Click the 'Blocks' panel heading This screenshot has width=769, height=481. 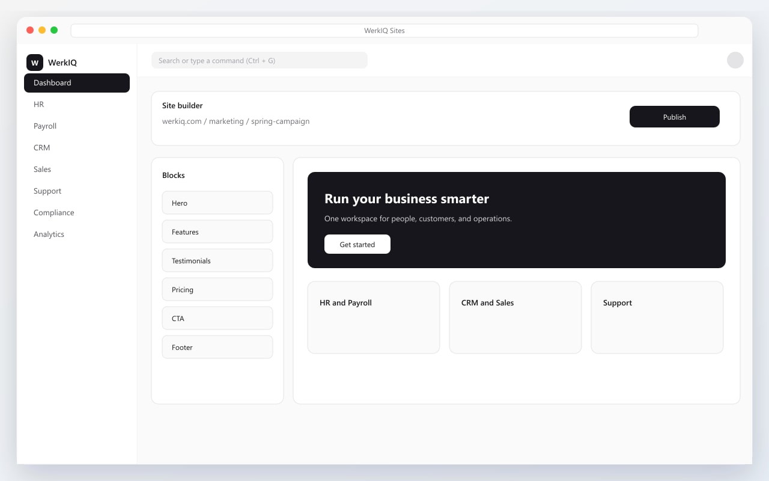tap(174, 176)
